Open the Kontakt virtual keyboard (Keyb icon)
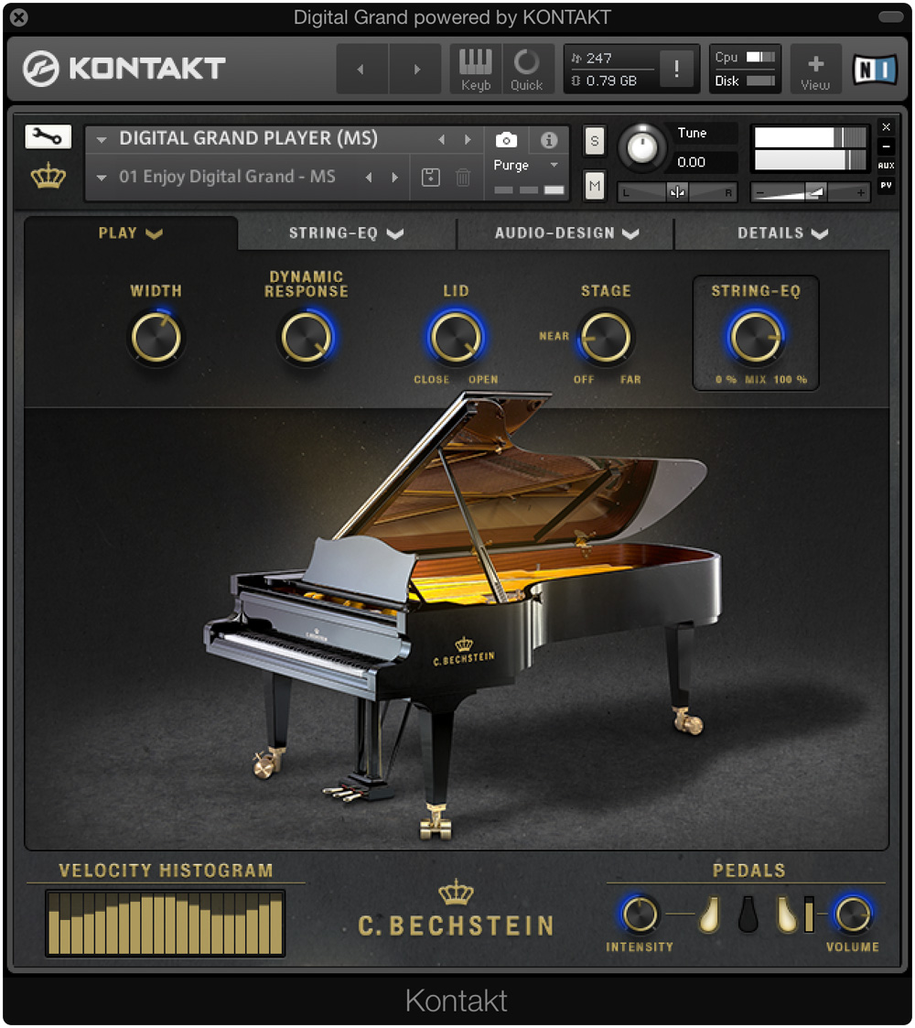Image resolution: width=915 pixels, height=1028 pixels. click(x=475, y=68)
